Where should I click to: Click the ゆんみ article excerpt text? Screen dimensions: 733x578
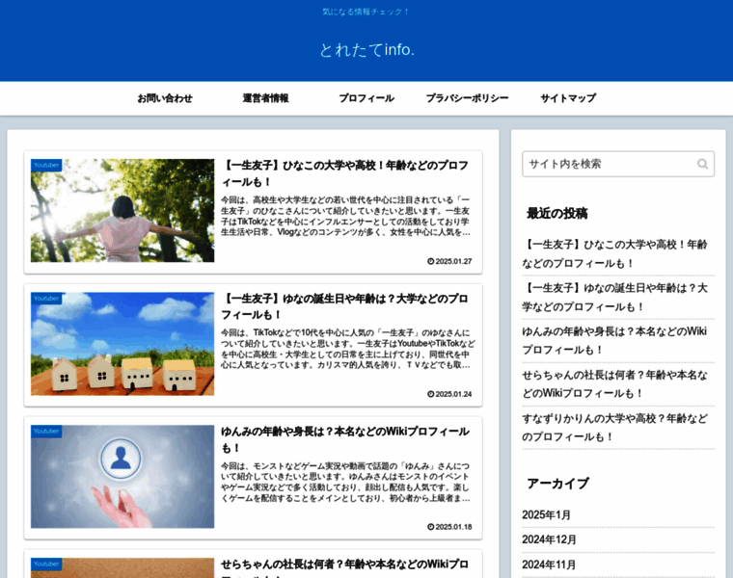(x=346, y=482)
